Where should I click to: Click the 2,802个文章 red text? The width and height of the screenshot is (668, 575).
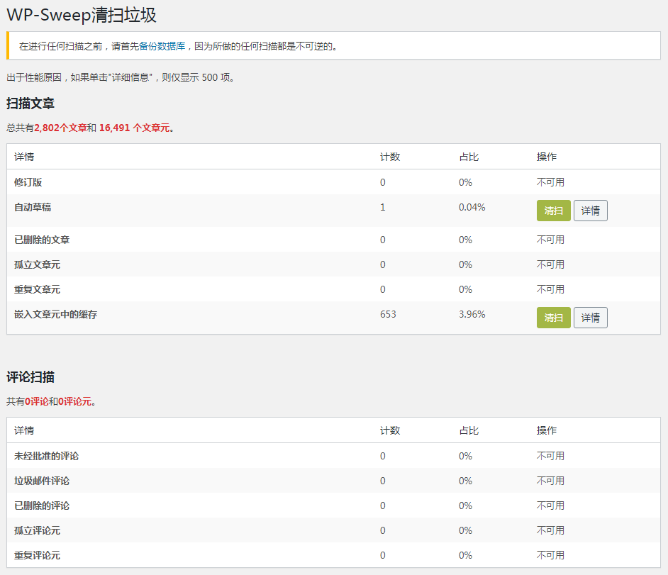point(60,128)
